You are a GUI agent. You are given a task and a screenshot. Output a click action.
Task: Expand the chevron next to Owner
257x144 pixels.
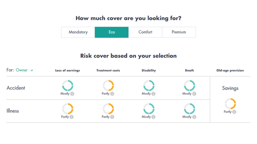pyautogui.click(x=32, y=70)
